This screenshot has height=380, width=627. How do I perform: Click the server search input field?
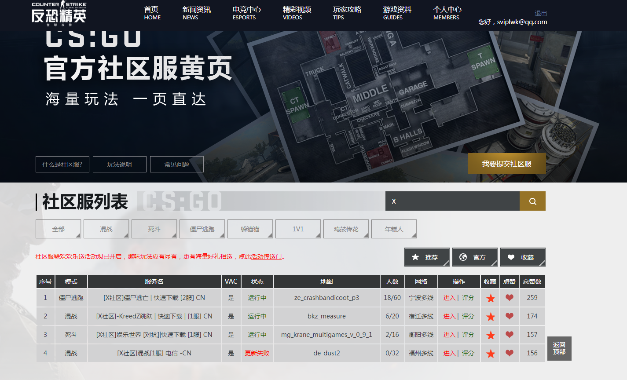click(449, 201)
